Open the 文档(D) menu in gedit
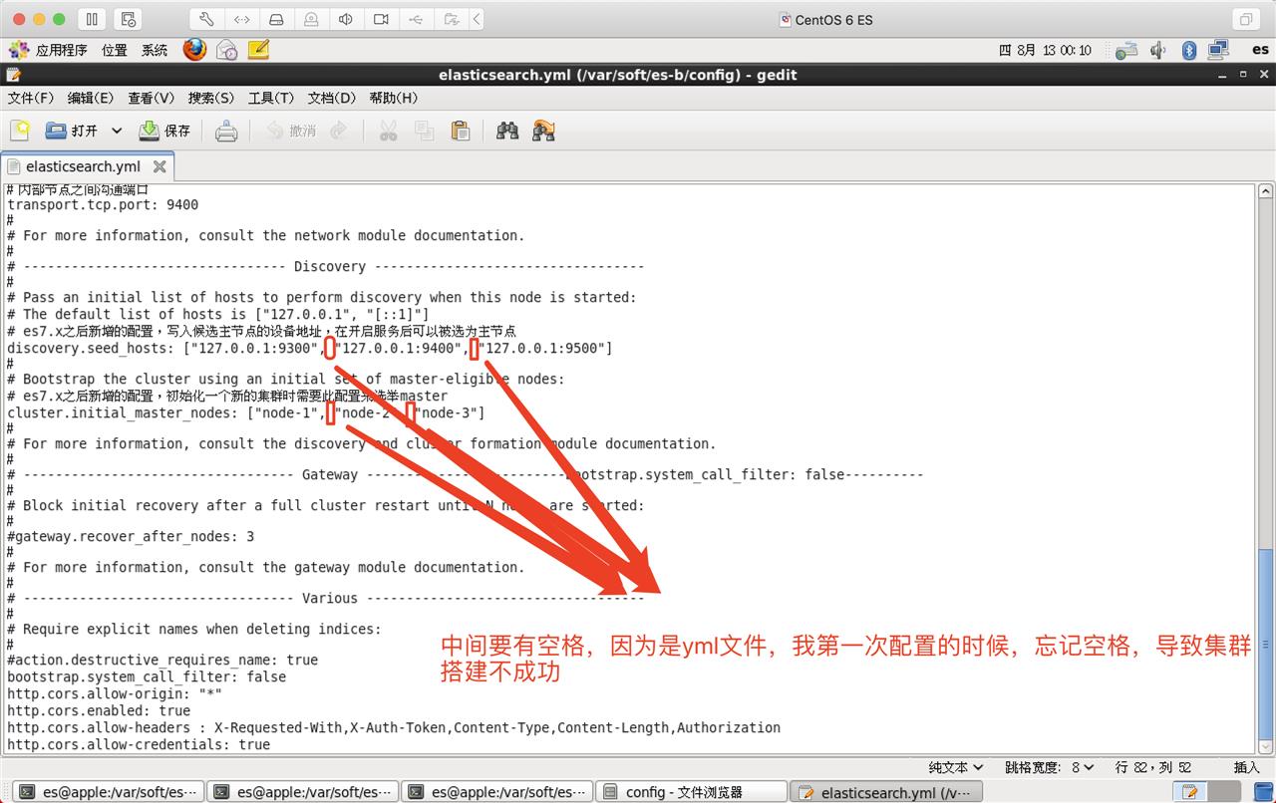Image resolution: width=1276 pixels, height=803 pixels. point(332,98)
